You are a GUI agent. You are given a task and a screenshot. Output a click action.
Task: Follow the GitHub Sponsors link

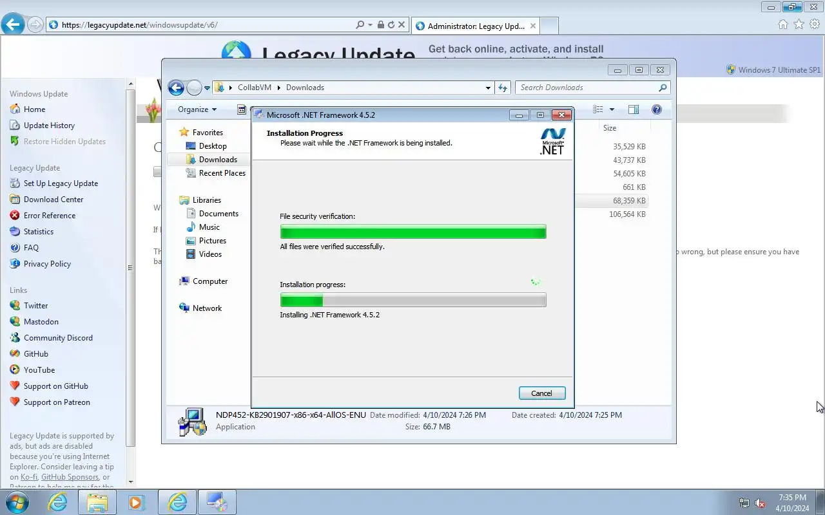coord(70,477)
